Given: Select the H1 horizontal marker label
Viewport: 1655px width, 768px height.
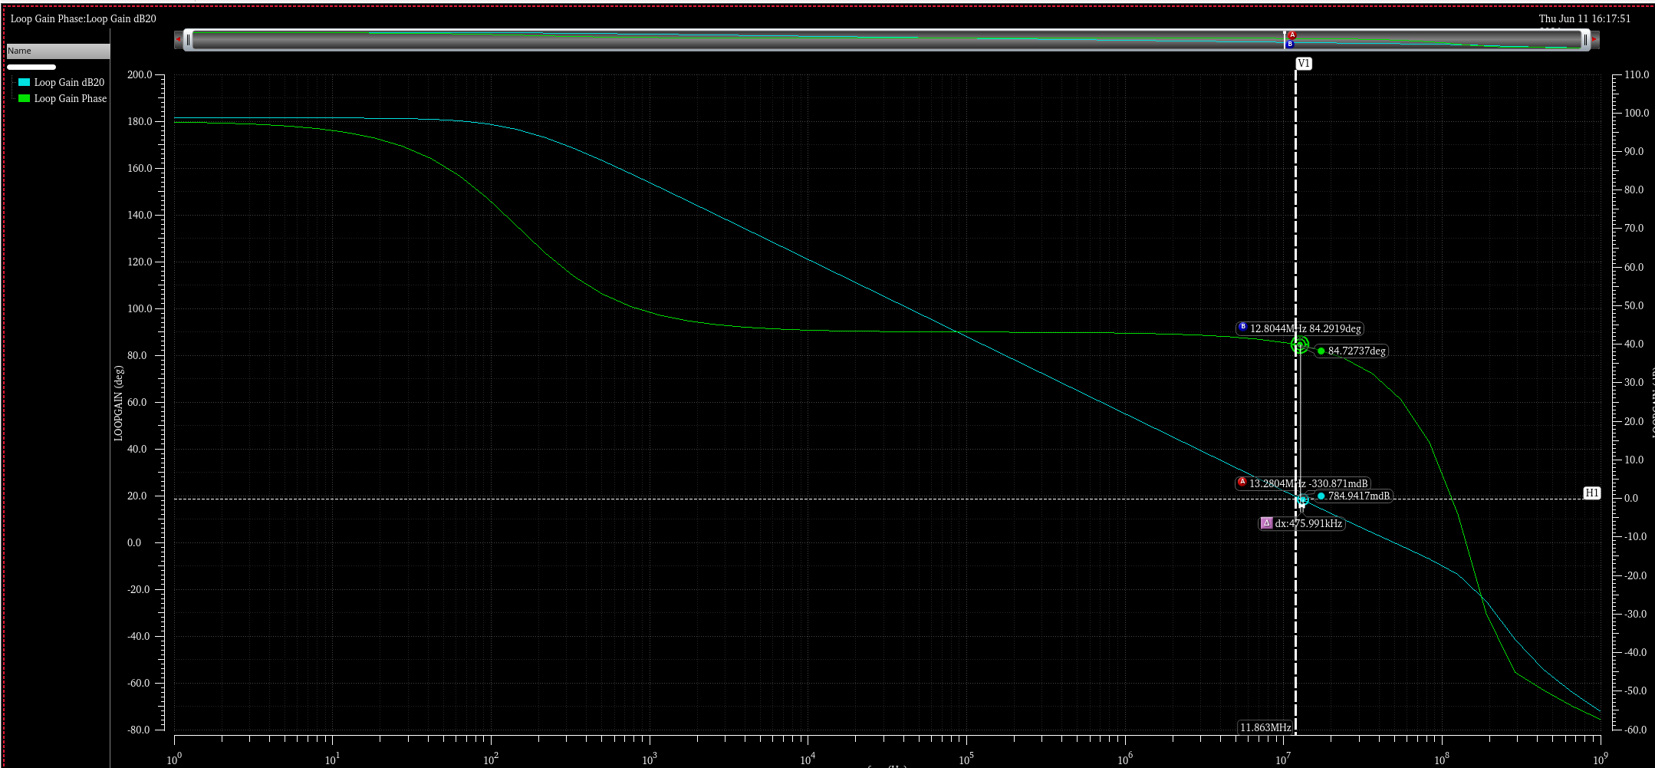Looking at the screenshot, I should [1592, 493].
